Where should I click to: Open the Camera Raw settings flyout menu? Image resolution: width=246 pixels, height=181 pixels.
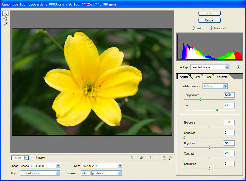click(x=238, y=67)
